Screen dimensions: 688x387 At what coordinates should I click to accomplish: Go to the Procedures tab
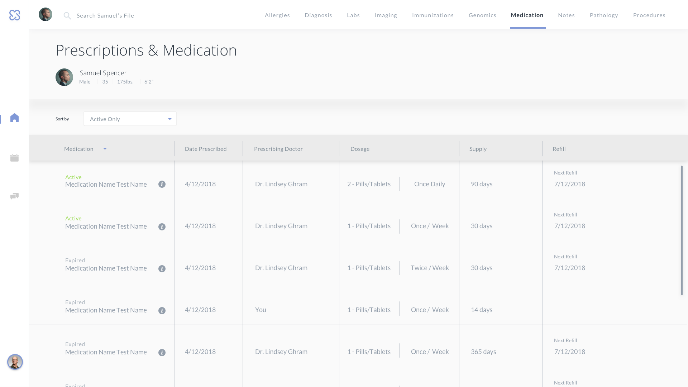(x=649, y=15)
